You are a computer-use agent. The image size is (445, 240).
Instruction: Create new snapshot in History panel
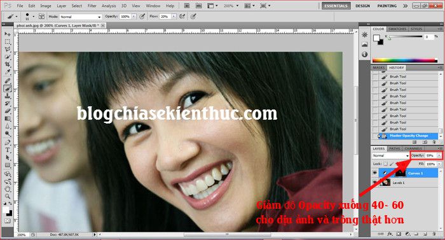click(425, 142)
